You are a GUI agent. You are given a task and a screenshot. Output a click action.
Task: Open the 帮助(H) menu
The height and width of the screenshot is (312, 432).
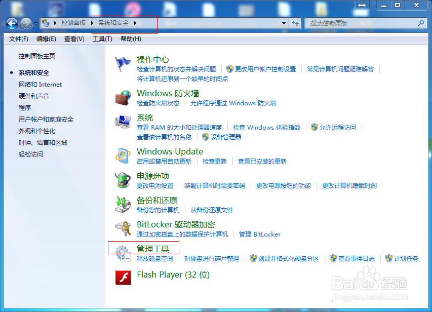131,39
